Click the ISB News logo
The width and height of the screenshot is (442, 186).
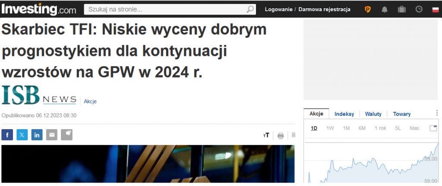(39, 95)
